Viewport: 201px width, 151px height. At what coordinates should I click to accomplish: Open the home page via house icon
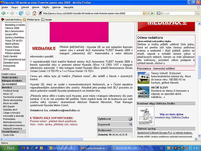(34, 13)
